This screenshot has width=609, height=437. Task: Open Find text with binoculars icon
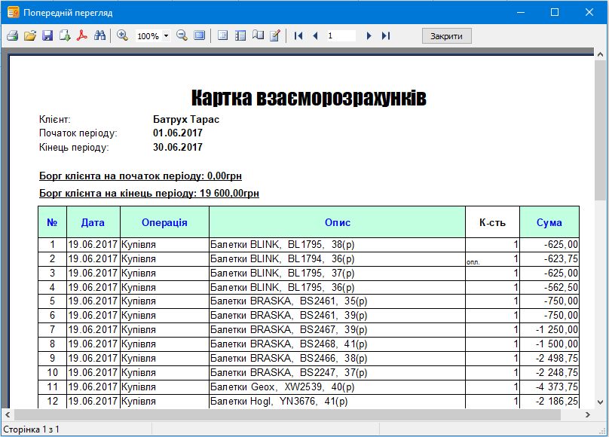(99, 35)
